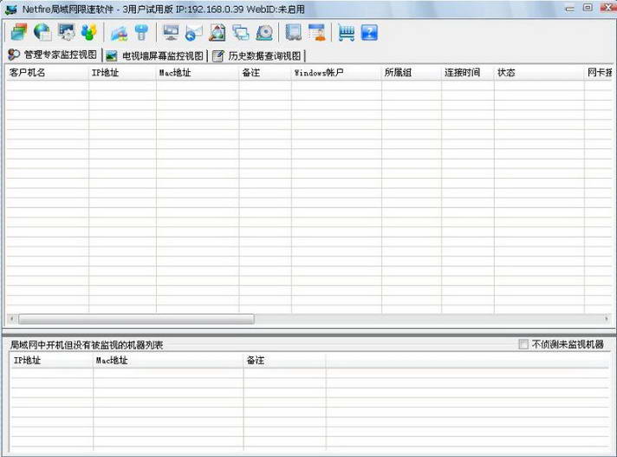Click the overlapping windows icon
Image resolution: width=617 pixels, height=457 pixels.
click(240, 32)
